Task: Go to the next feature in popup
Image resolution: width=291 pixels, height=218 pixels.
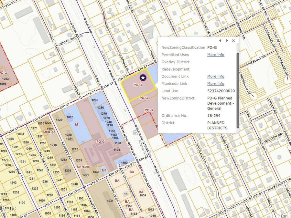Action: (x=227, y=41)
